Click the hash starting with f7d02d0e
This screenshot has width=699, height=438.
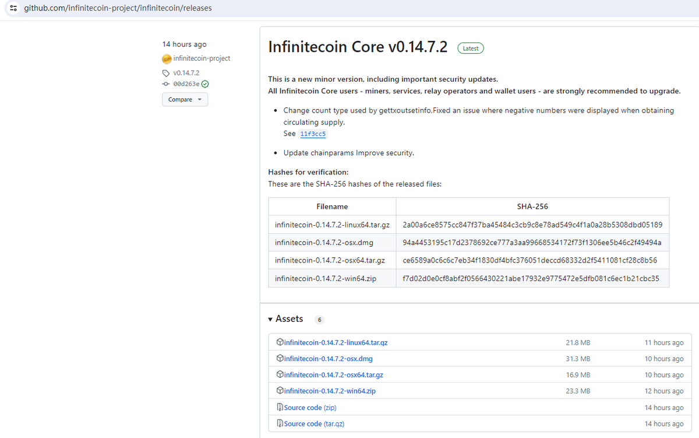click(x=531, y=278)
